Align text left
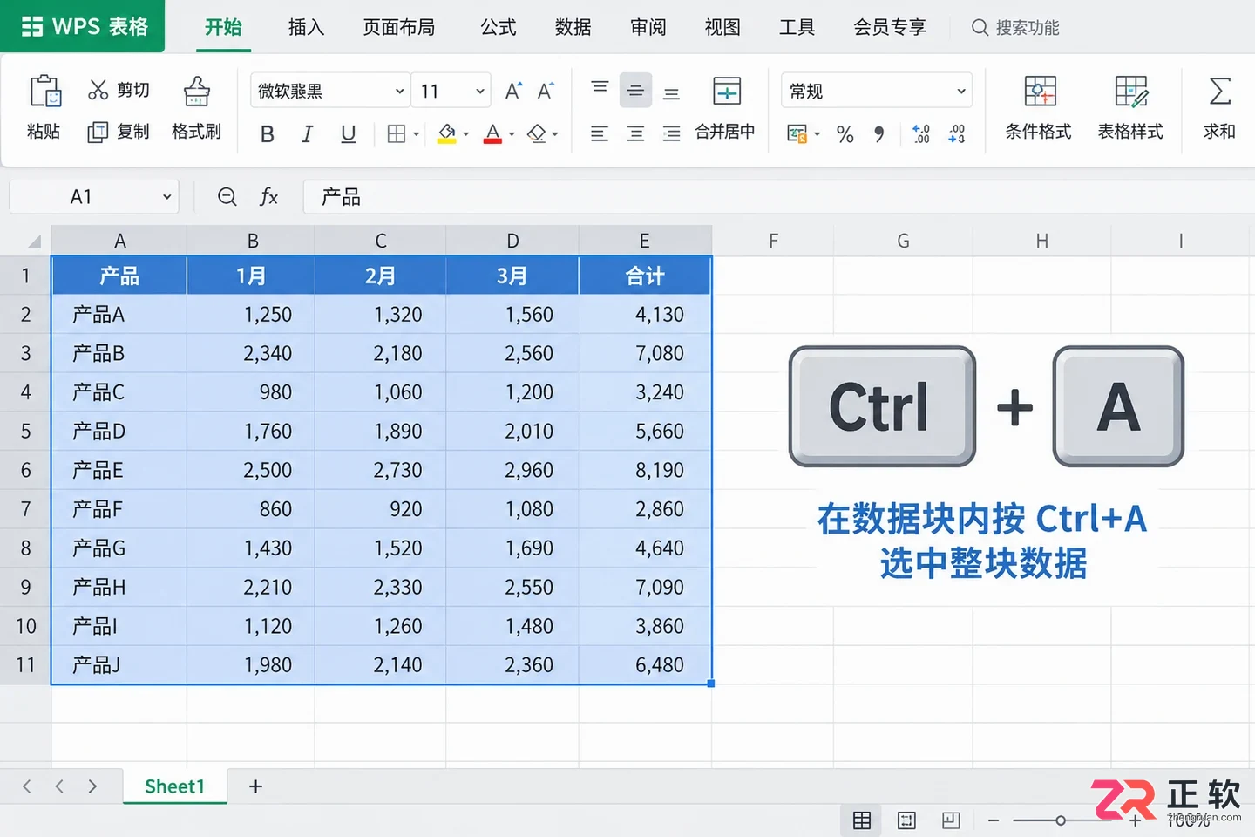 [600, 133]
